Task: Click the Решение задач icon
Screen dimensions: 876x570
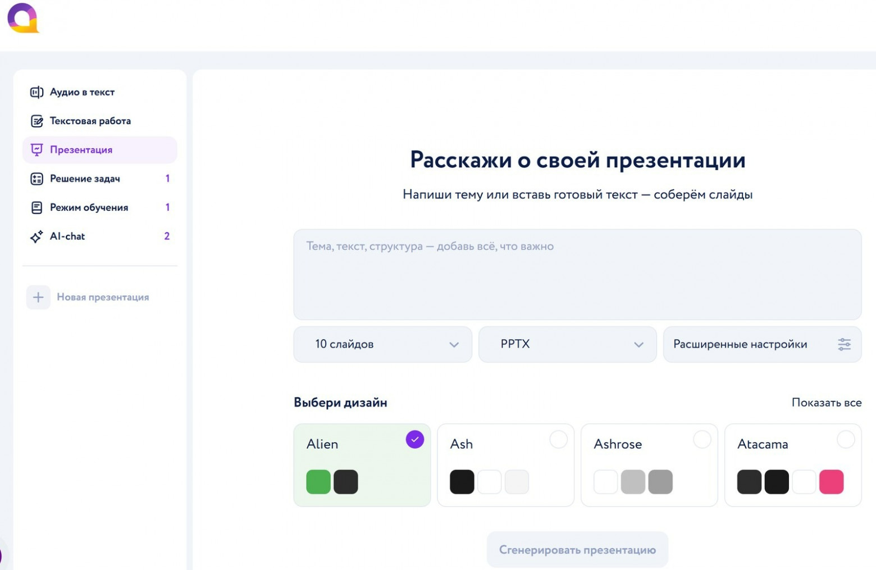Action: click(36, 179)
